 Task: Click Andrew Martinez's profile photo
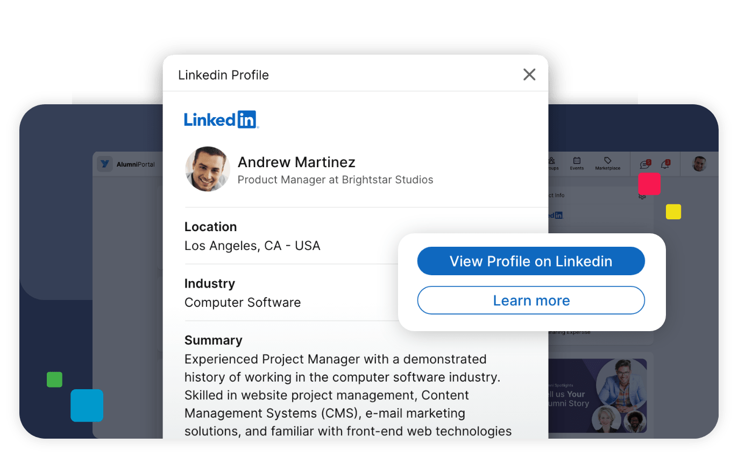(208, 169)
